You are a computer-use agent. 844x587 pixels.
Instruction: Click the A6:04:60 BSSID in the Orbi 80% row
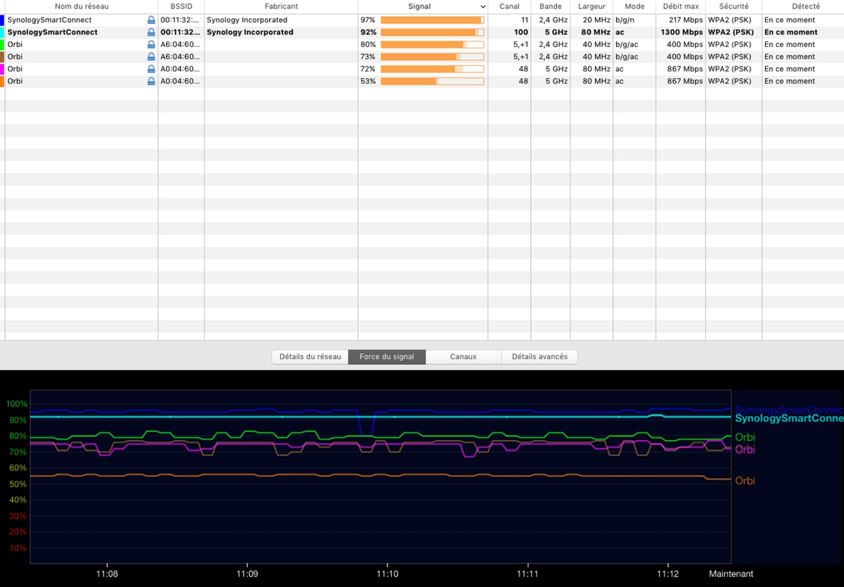[x=180, y=44]
